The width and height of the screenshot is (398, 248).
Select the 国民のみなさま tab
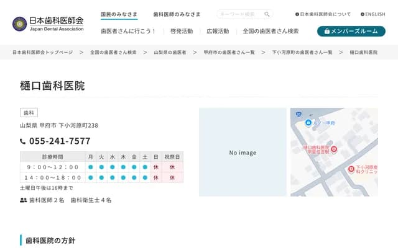coord(119,14)
